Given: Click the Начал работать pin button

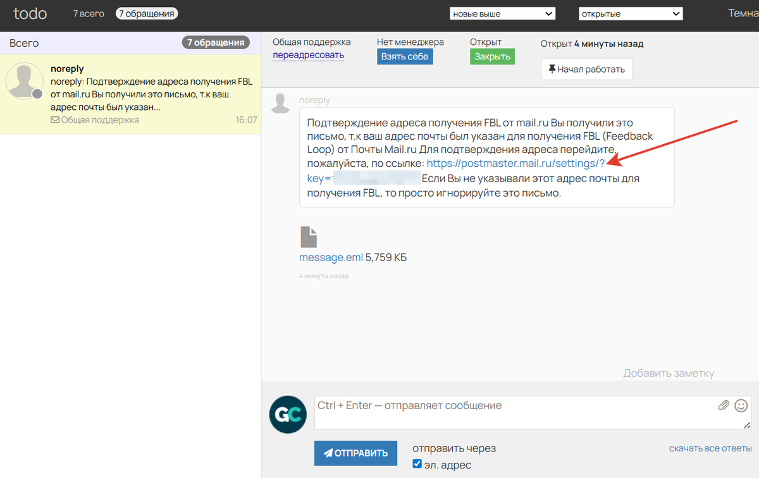Looking at the screenshot, I should click(586, 70).
